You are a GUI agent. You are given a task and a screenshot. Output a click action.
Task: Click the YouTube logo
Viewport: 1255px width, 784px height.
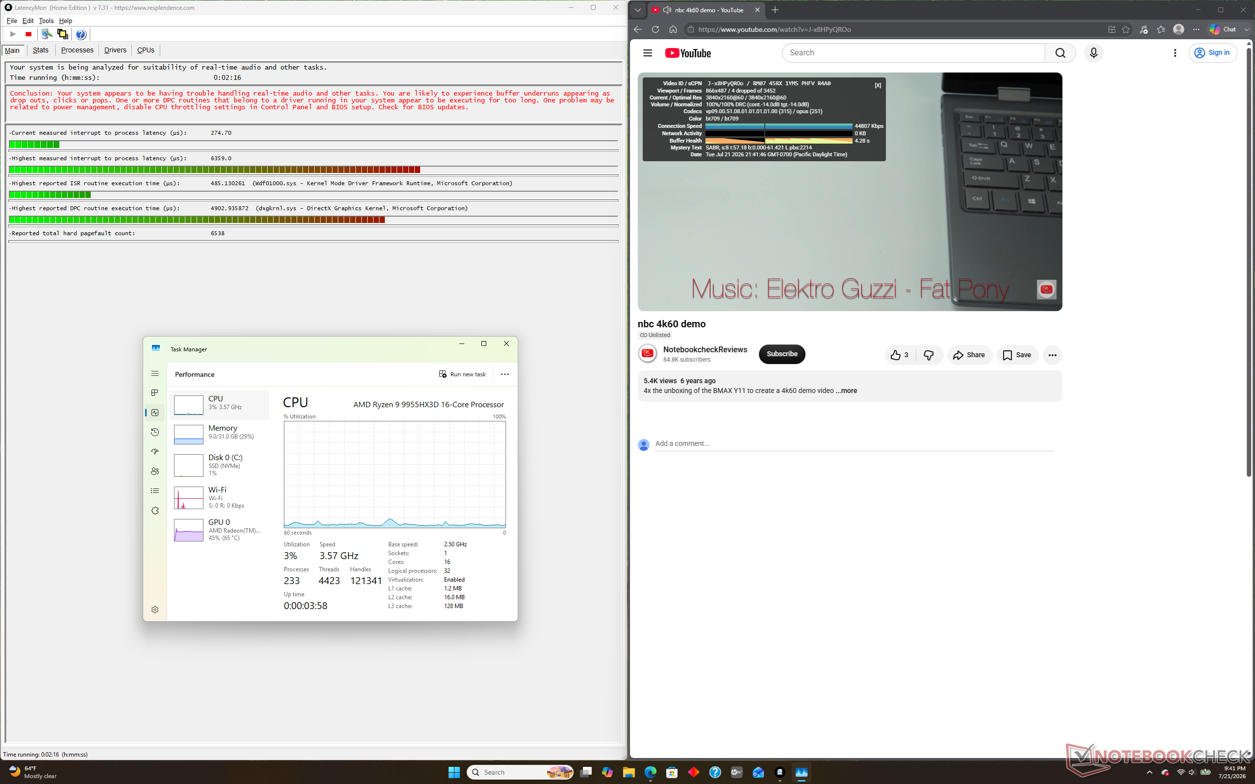click(688, 53)
